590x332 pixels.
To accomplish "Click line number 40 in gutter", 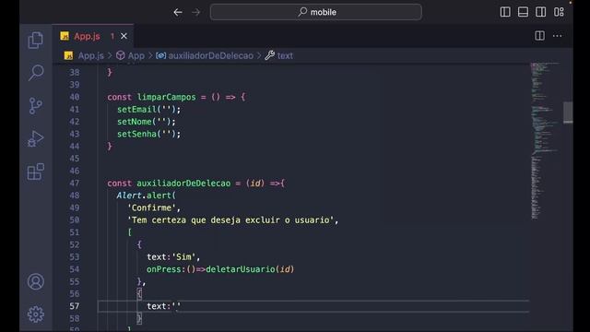I will (x=75, y=97).
